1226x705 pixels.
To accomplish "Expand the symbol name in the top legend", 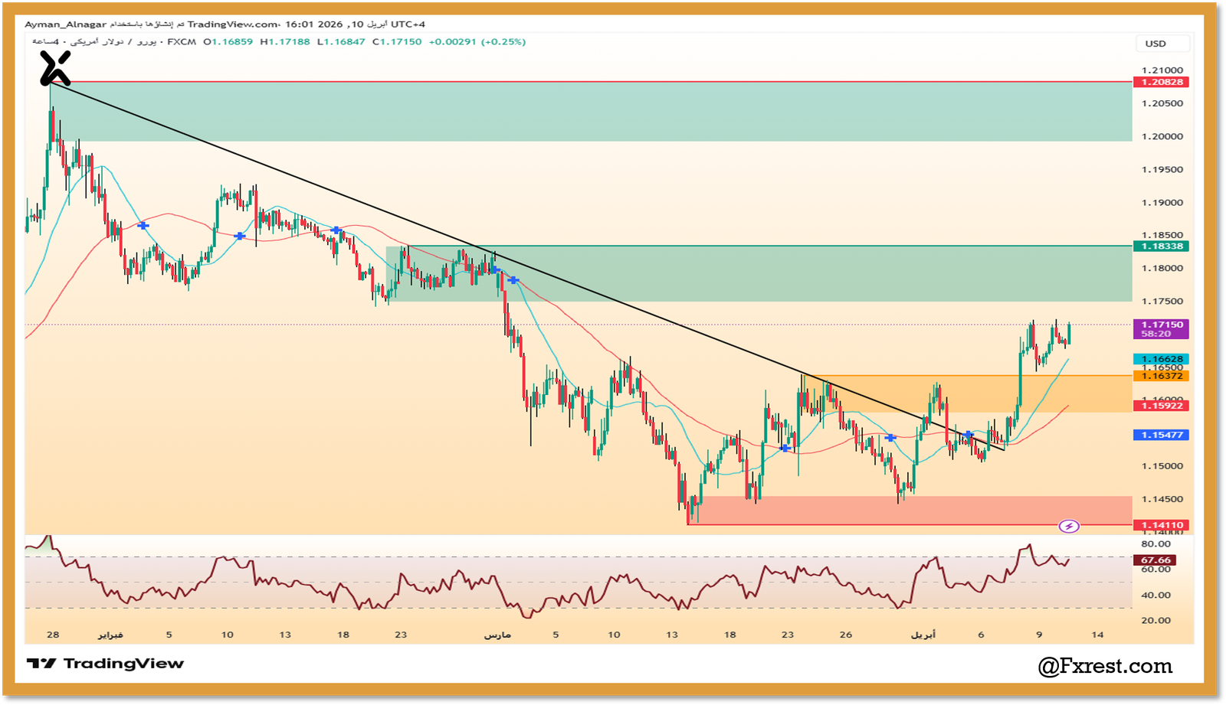I will [x=115, y=42].
